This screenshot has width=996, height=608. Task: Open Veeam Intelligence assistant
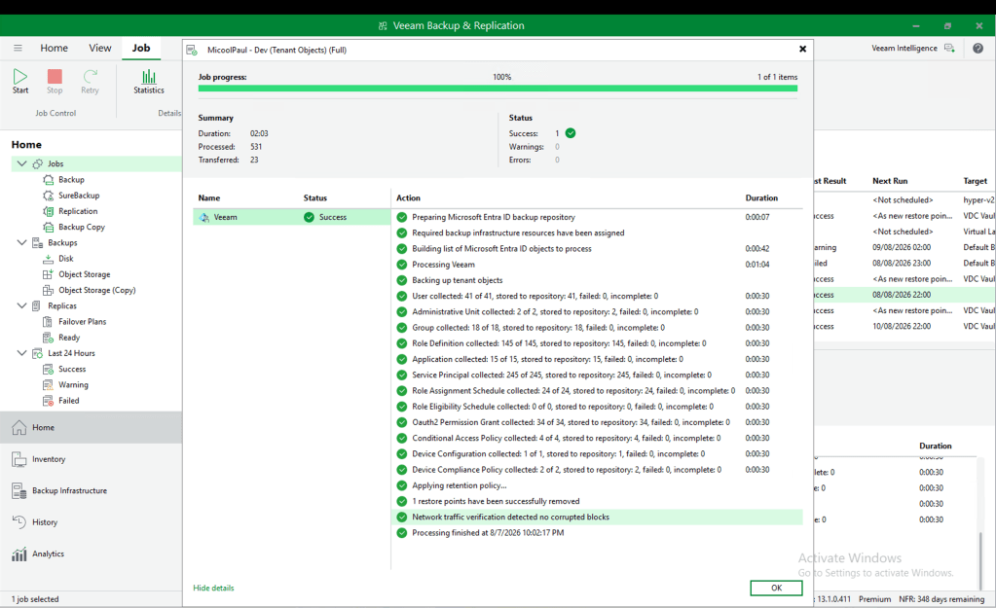(x=913, y=49)
